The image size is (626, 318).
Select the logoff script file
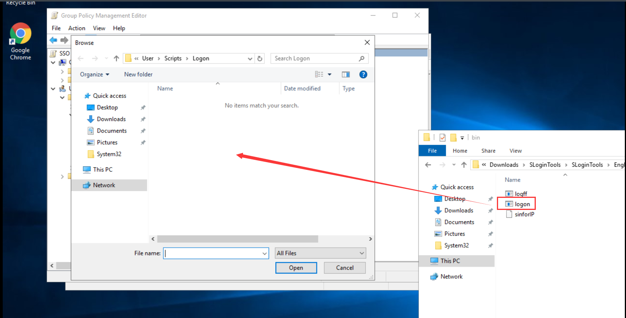coord(521,194)
